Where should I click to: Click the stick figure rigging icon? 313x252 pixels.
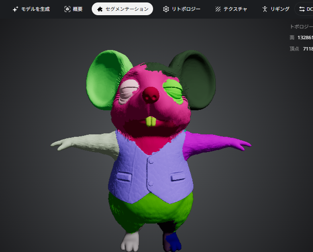tap(265, 9)
